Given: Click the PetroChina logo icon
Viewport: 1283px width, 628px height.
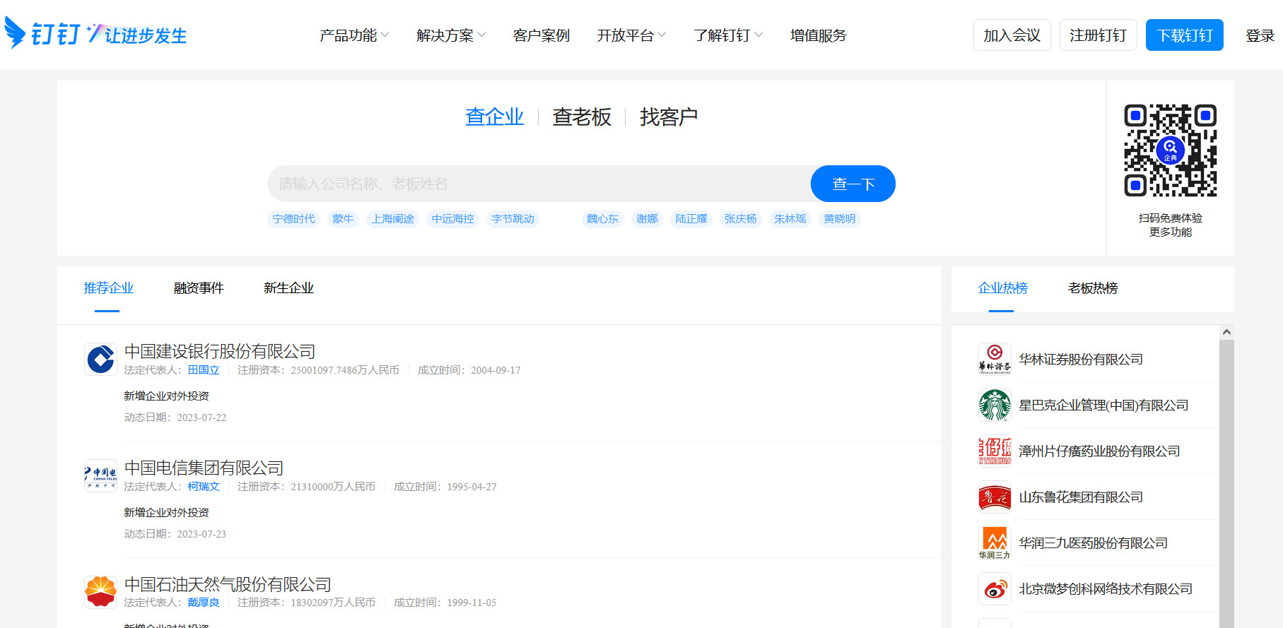Looking at the screenshot, I should click(100, 592).
